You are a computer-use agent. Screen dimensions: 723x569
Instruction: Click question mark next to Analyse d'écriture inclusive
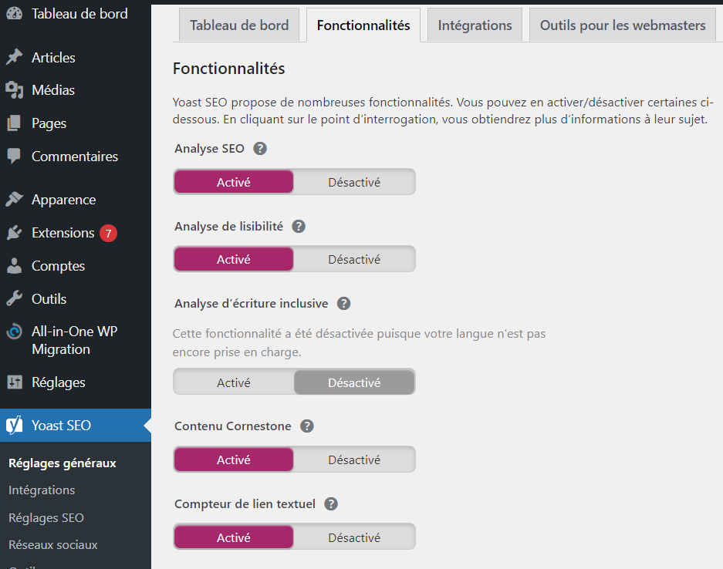(x=344, y=304)
